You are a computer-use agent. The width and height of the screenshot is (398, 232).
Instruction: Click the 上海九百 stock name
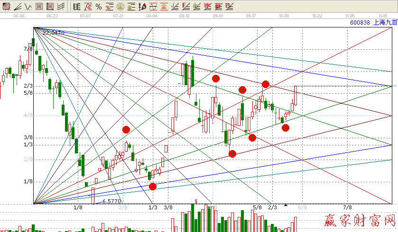pyautogui.click(x=384, y=22)
